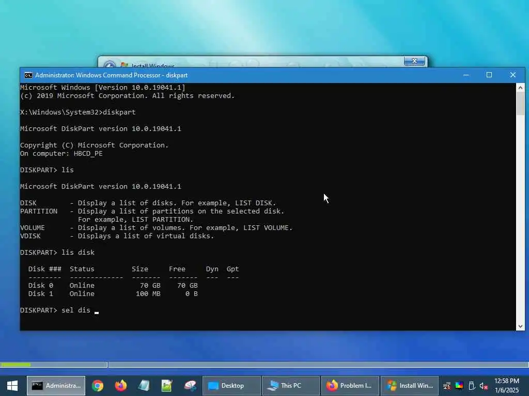Click the 'Free' column header
The image size is (529, 396).
click(177, 269)
